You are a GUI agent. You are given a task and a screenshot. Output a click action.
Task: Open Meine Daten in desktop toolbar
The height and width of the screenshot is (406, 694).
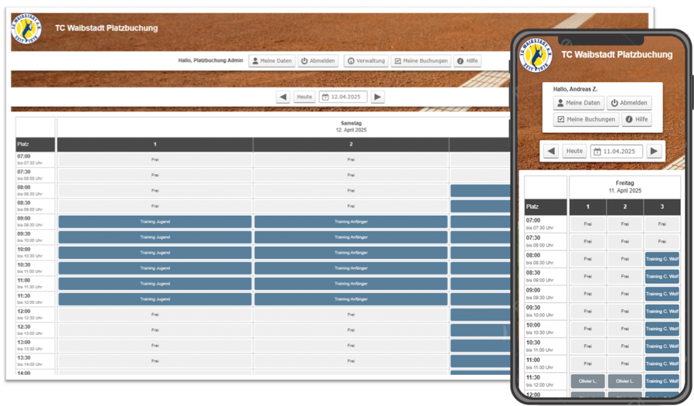click(x=272, y=61)
